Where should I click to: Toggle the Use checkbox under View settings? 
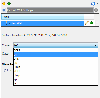[x=5, y=70]
